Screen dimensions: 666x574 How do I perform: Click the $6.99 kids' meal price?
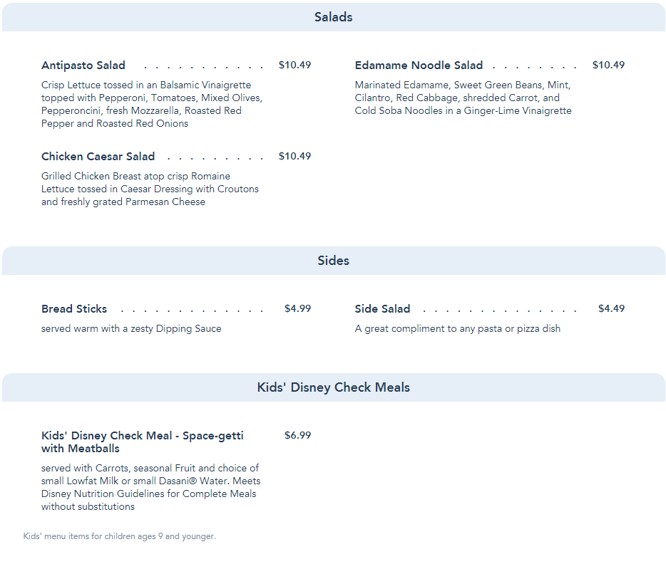(297, 436)
